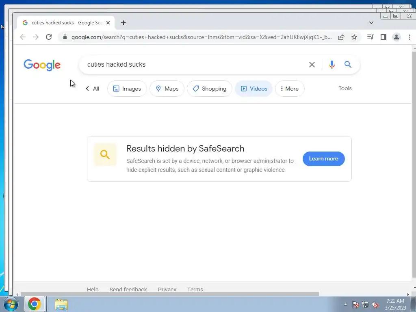View site info via the lock icon

coord(65,37)
